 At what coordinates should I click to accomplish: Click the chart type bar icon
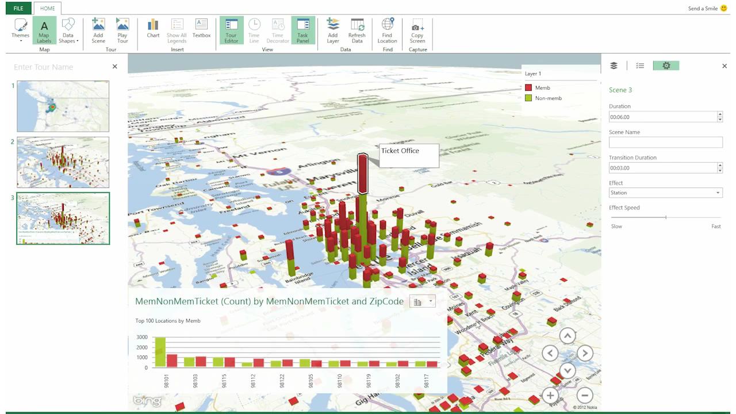pyautogui.click(x=417, y=302)
